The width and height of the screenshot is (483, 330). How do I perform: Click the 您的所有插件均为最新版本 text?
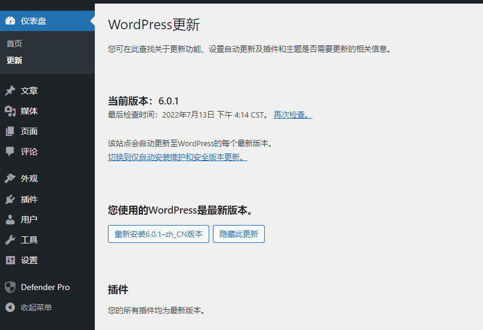point(156,310)
